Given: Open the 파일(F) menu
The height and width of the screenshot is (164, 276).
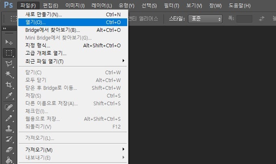Looking at the screenshot, I should (28, 5).
